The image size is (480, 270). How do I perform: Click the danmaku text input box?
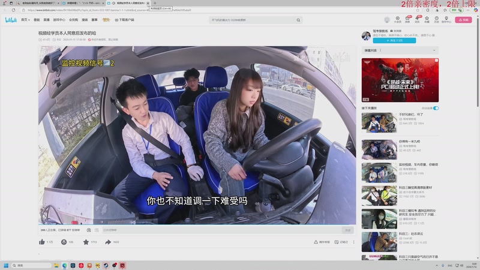pos(221,230)
